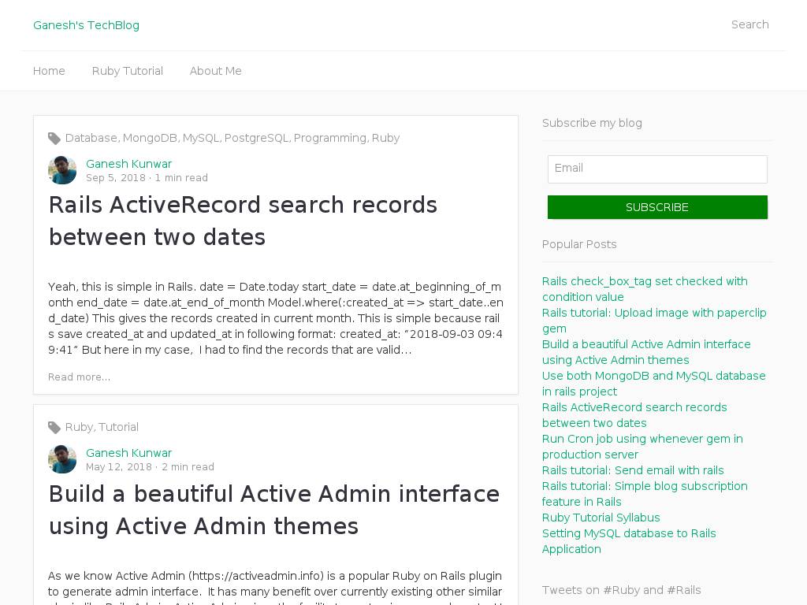Select the PostgreSQL category tag
The image size is (807, 605).
pyautogui.click(x=256, y=138)
